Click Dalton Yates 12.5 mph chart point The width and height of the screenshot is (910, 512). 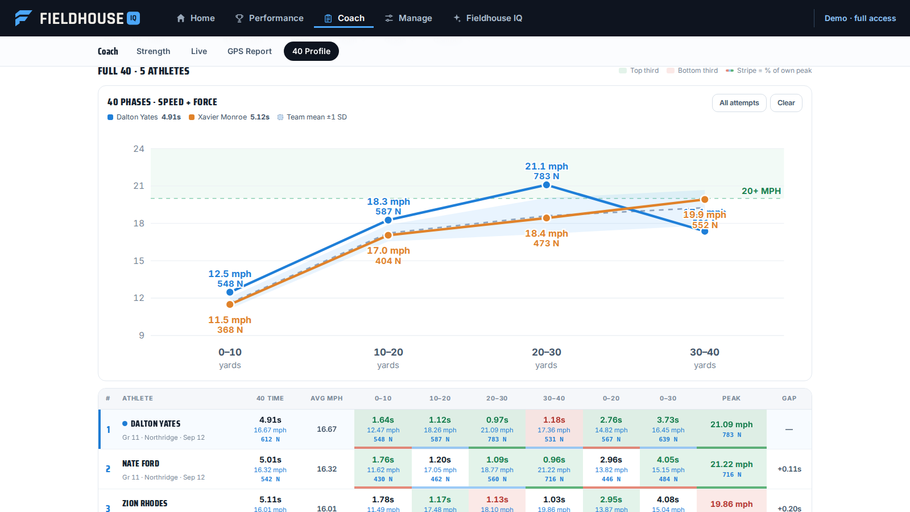click(x=230, y=292)
